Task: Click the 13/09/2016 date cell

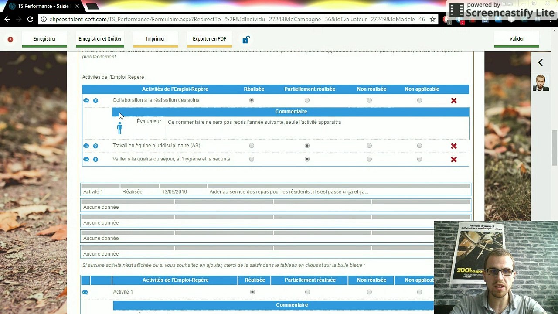Action: click(x=174, y=192)
